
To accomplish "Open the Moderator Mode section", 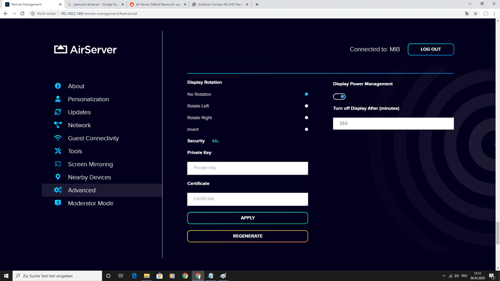I will (x=90, y=203).
